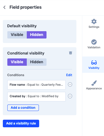Remove the Created by condition
The image size is (104, 136).
pyautogui.click(x=70, y=96)
